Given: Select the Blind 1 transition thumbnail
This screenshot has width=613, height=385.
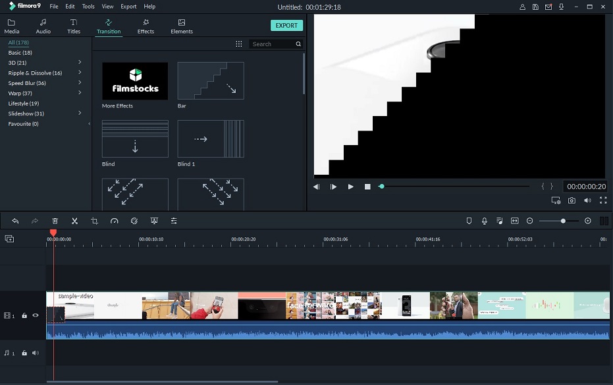Looking at the screenshot, I should click(211, 138).
